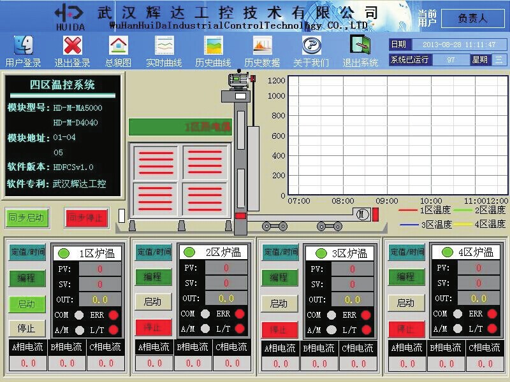Click the date and time display field
The image size is (510, 382).
click(x=458, y=45)
